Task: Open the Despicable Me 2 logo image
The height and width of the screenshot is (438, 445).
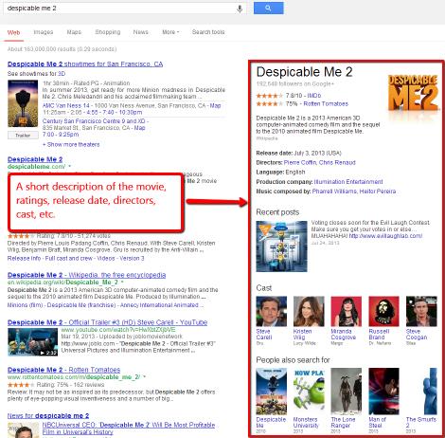Action: click(x=413, y=93)
